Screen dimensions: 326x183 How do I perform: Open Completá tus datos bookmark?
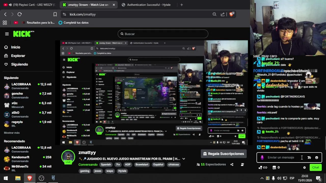pyautogui.click(x=74, y=23)
